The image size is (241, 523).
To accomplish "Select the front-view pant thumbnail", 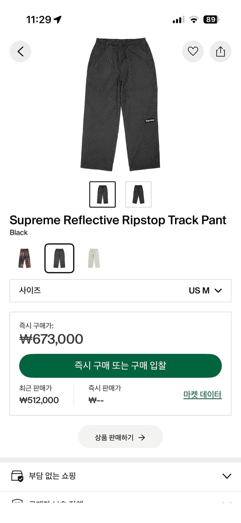I will pyautogui.click(x=102, y=194).
